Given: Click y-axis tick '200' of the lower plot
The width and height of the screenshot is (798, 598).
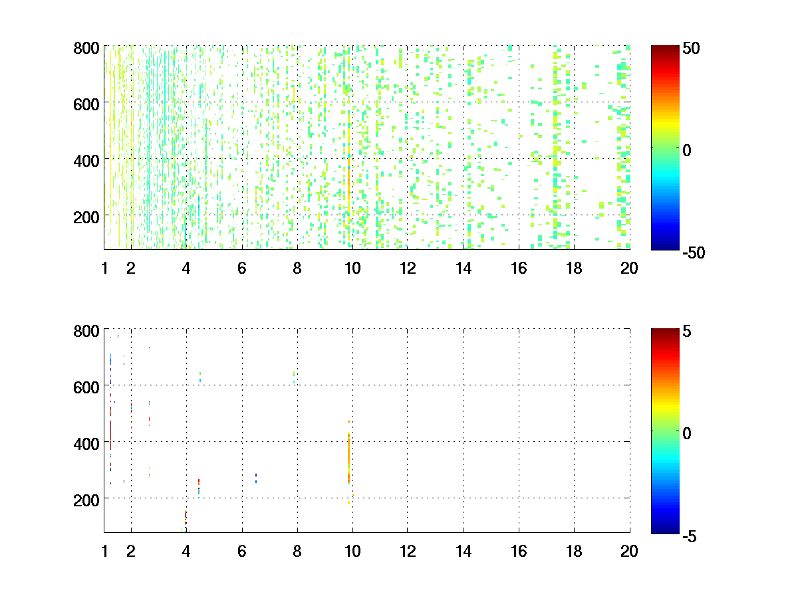Looking at the screenshot, I should (x=86, y=499).
